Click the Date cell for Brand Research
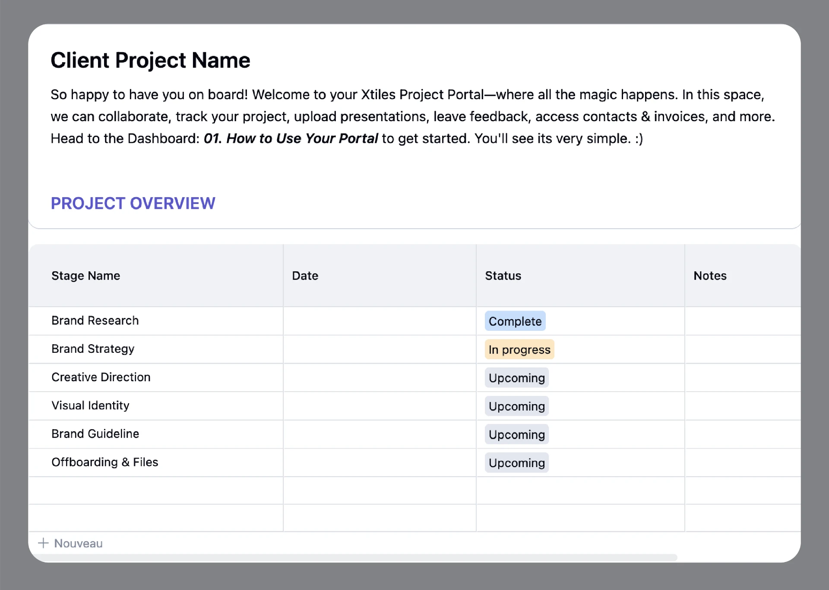The image size is (829, 590). tap(380, 321)
